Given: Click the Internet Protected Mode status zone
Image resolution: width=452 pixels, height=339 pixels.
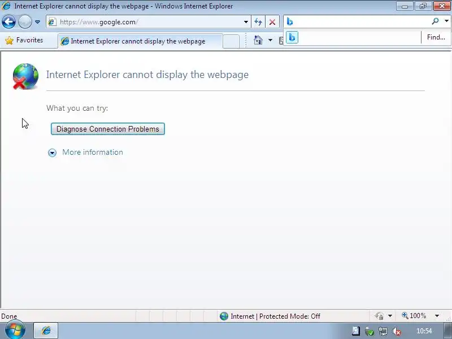Looking at the screenshot, I should click(x=270, y=316).
